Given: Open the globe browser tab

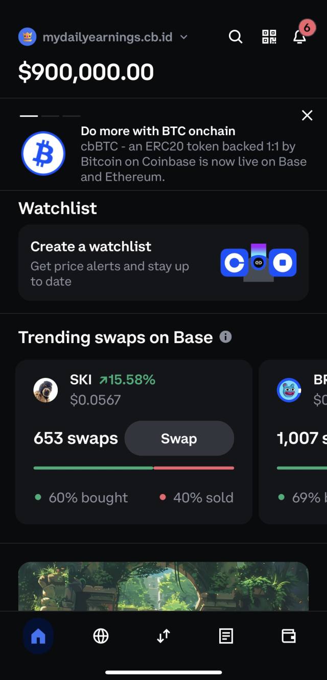Looking at the screenshot, I should [x=101, y=636].
